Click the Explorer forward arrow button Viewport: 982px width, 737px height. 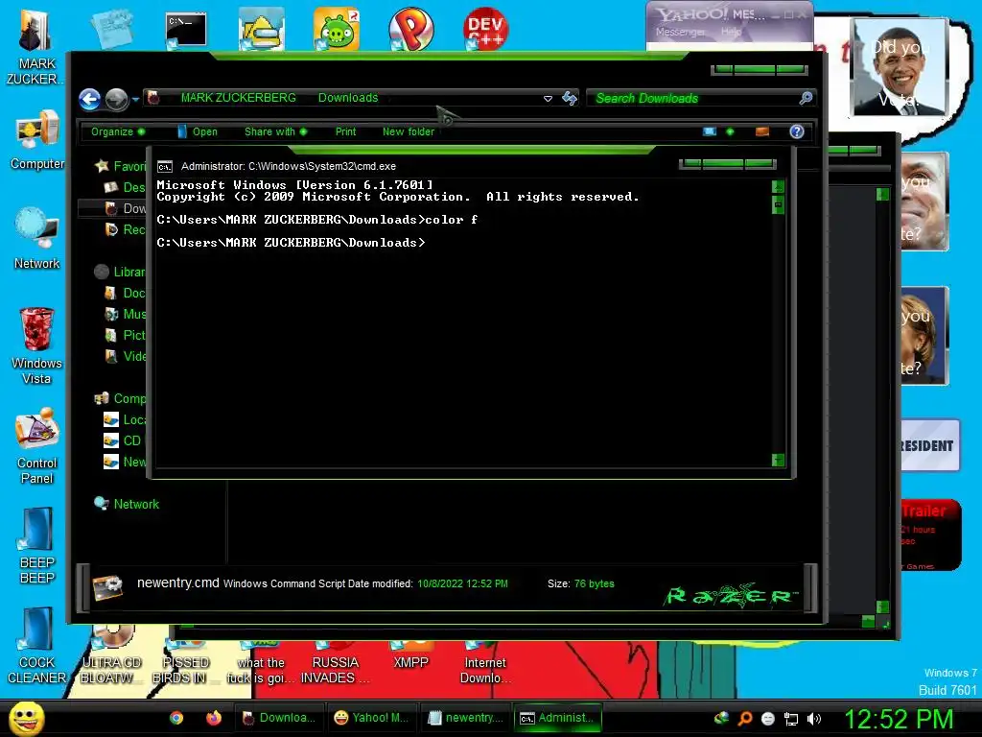pos(116,99)
